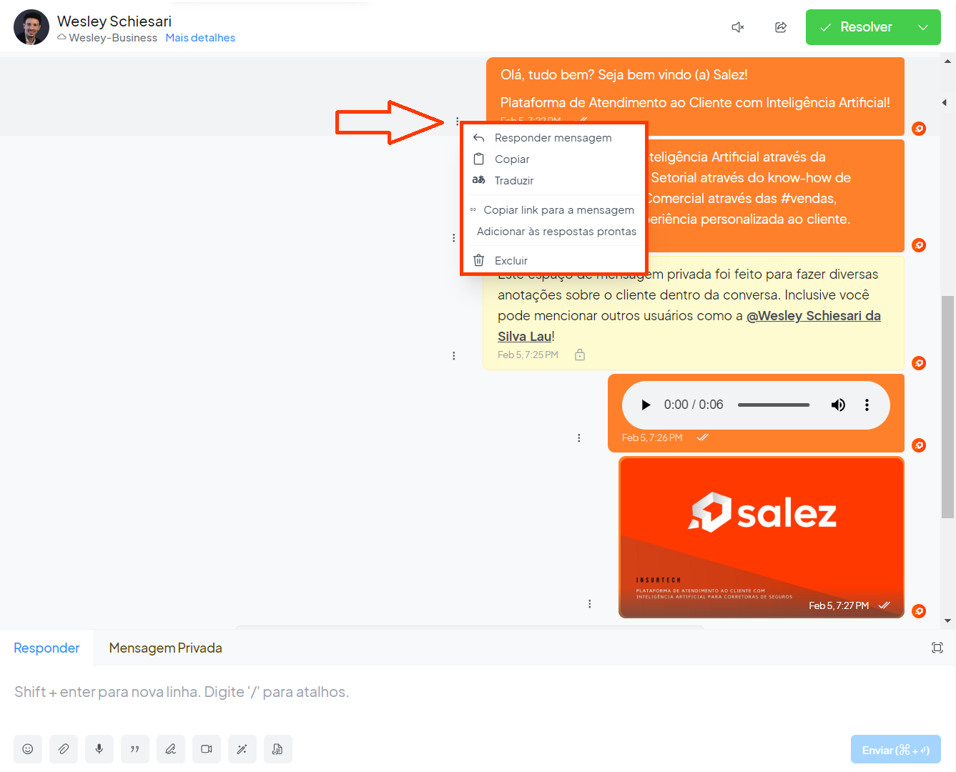Click the sender avatar beside the audio message
Image resolution: width=956 pixels, height=772 pixels.
[x=919, y=445]
